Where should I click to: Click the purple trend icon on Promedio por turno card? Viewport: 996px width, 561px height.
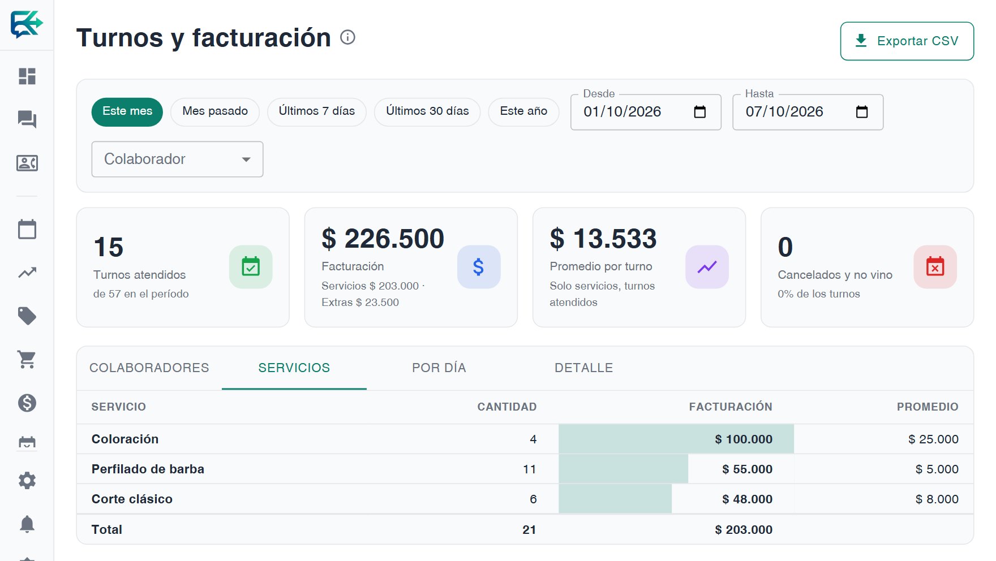pyautogui.click(x=707, y=267)
